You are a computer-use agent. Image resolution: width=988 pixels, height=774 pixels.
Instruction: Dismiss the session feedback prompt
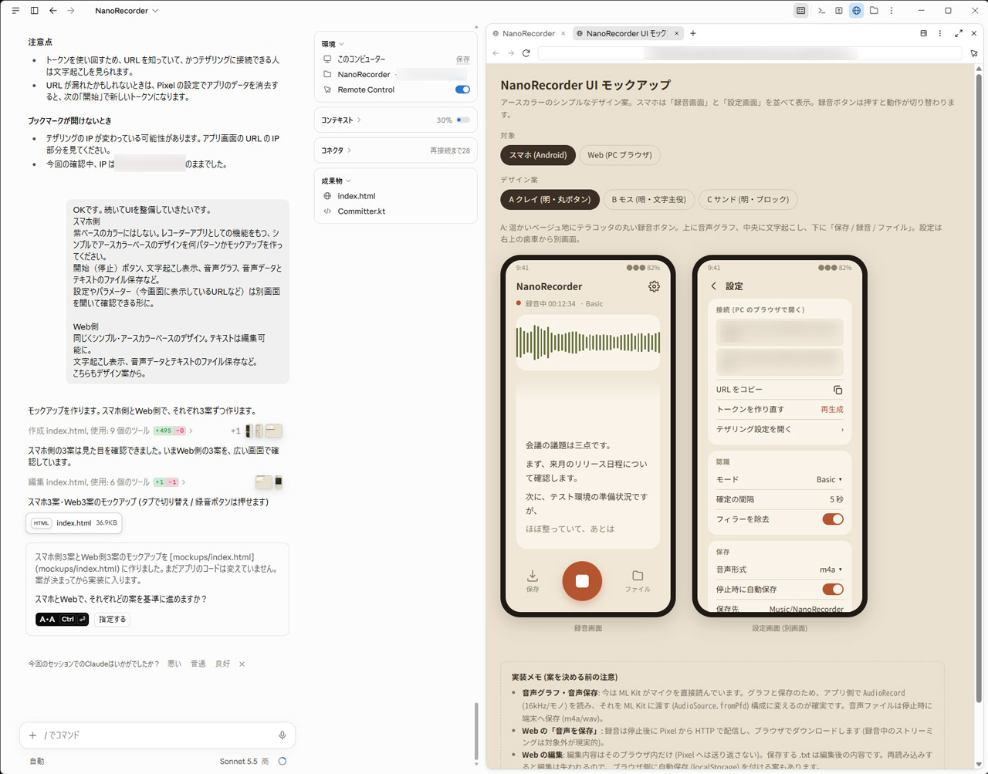[242, 664]
